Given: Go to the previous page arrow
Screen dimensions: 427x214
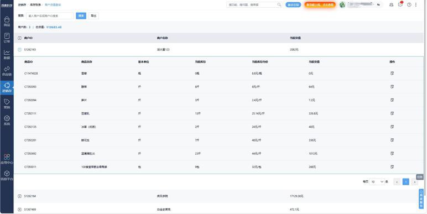Looking at the screenshot, I should tap(397, 181).
